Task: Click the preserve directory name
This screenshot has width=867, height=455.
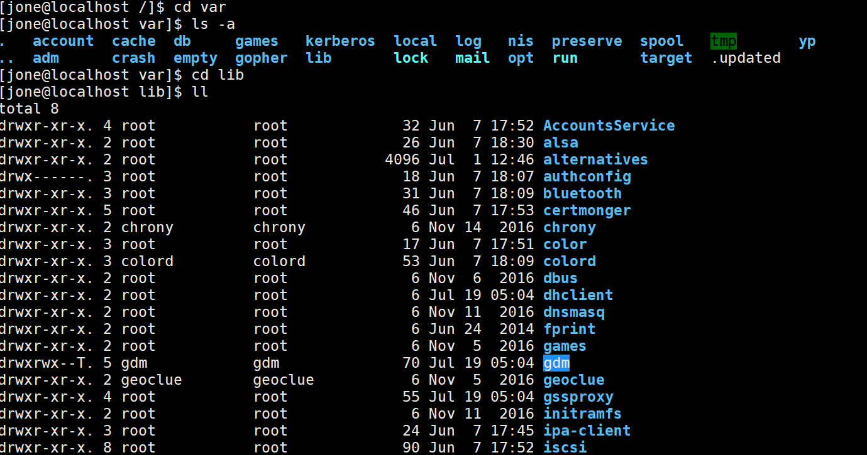Action: coord(586,41)
